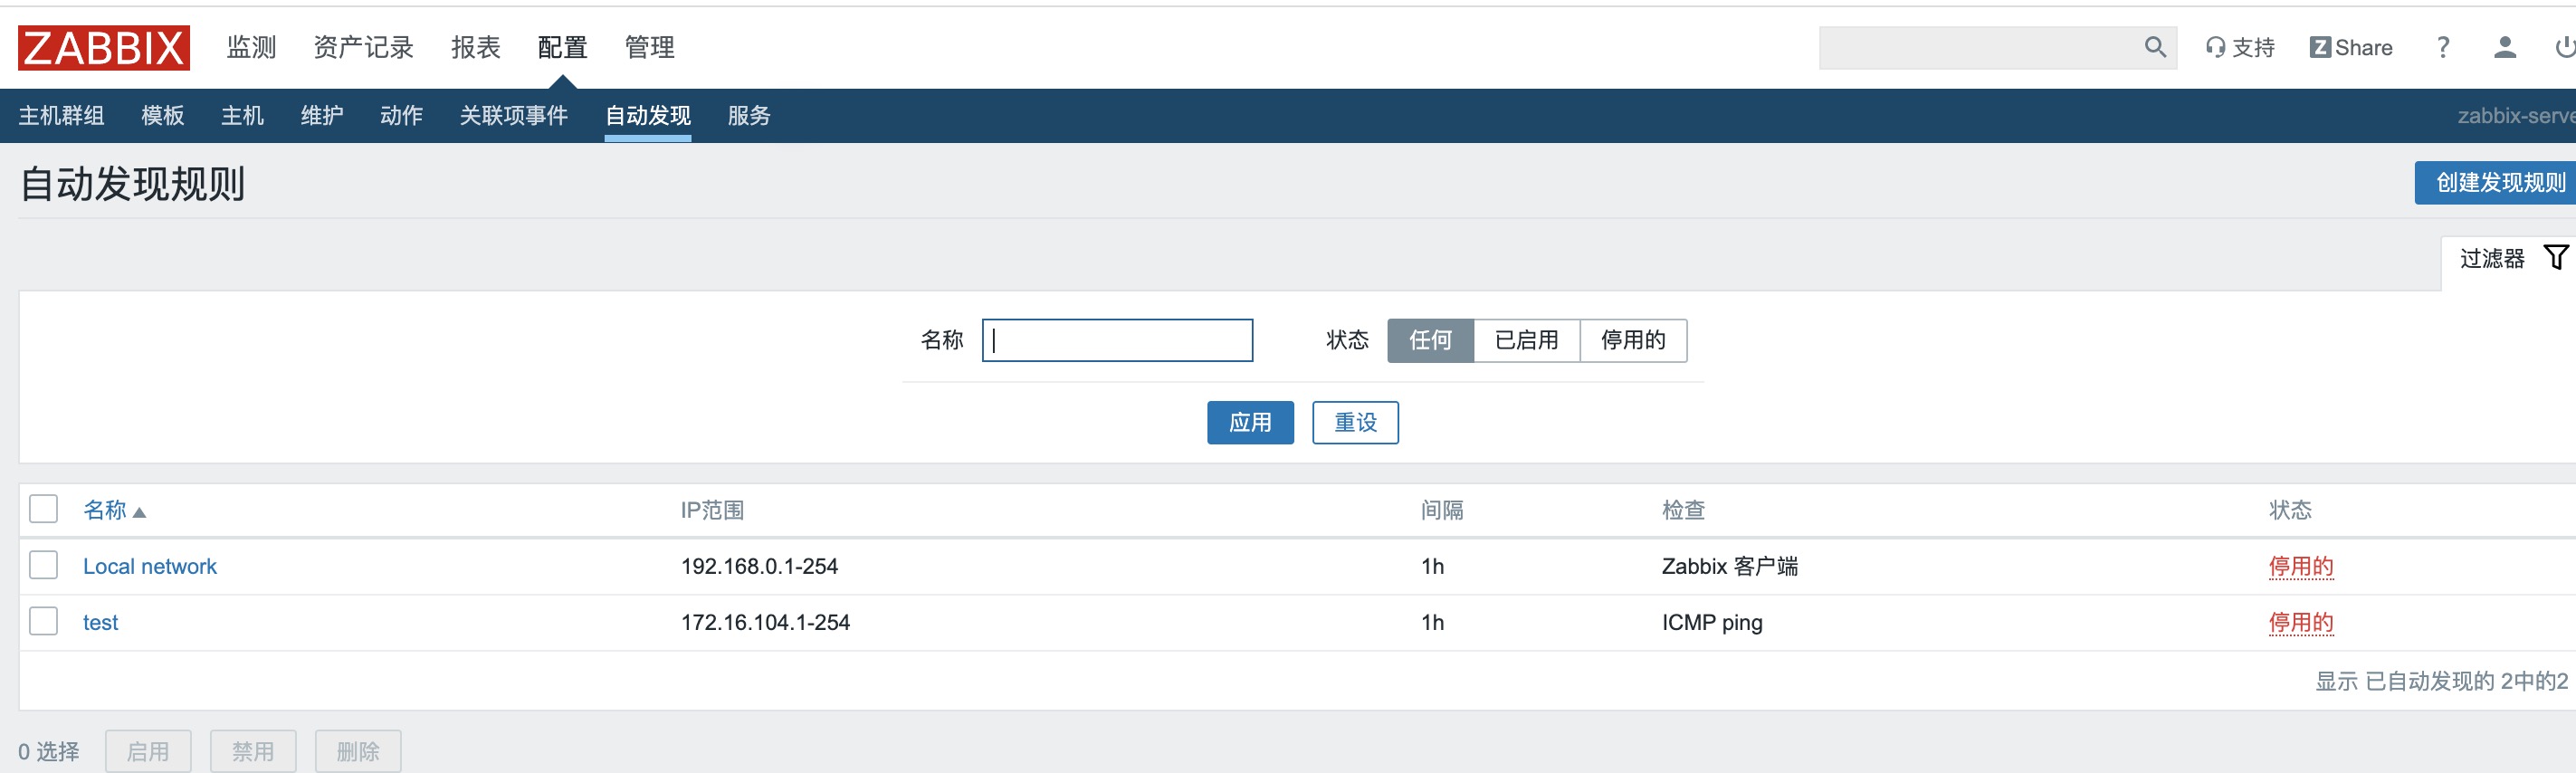Click the ICMP ping check cell
Image resolution: width=2576 pixels, height=773 pixels.
(x=1712, y=622)
